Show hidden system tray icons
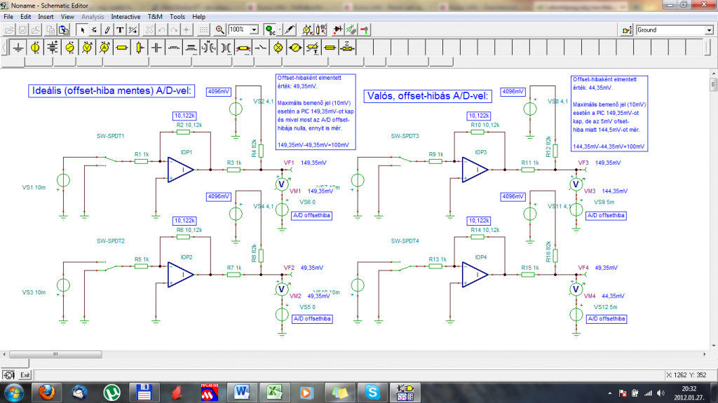The width and height of the screenshot is (718, 403). point(610,393)
